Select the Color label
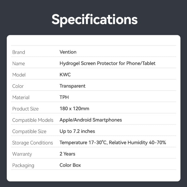This screenshot has height=187, width=187. [18, 86]
